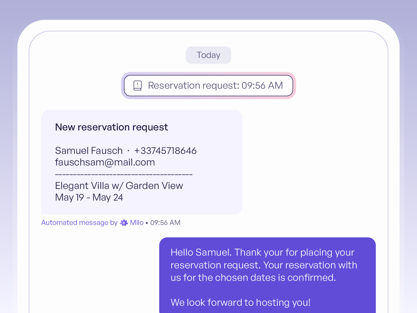The width and height of the screenshot is (417, 313).
Task: Click the Today date chip
Action: coord(209,55)
